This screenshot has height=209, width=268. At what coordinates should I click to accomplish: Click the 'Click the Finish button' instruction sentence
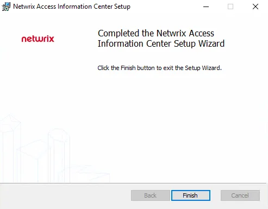(x=159, y=68)
